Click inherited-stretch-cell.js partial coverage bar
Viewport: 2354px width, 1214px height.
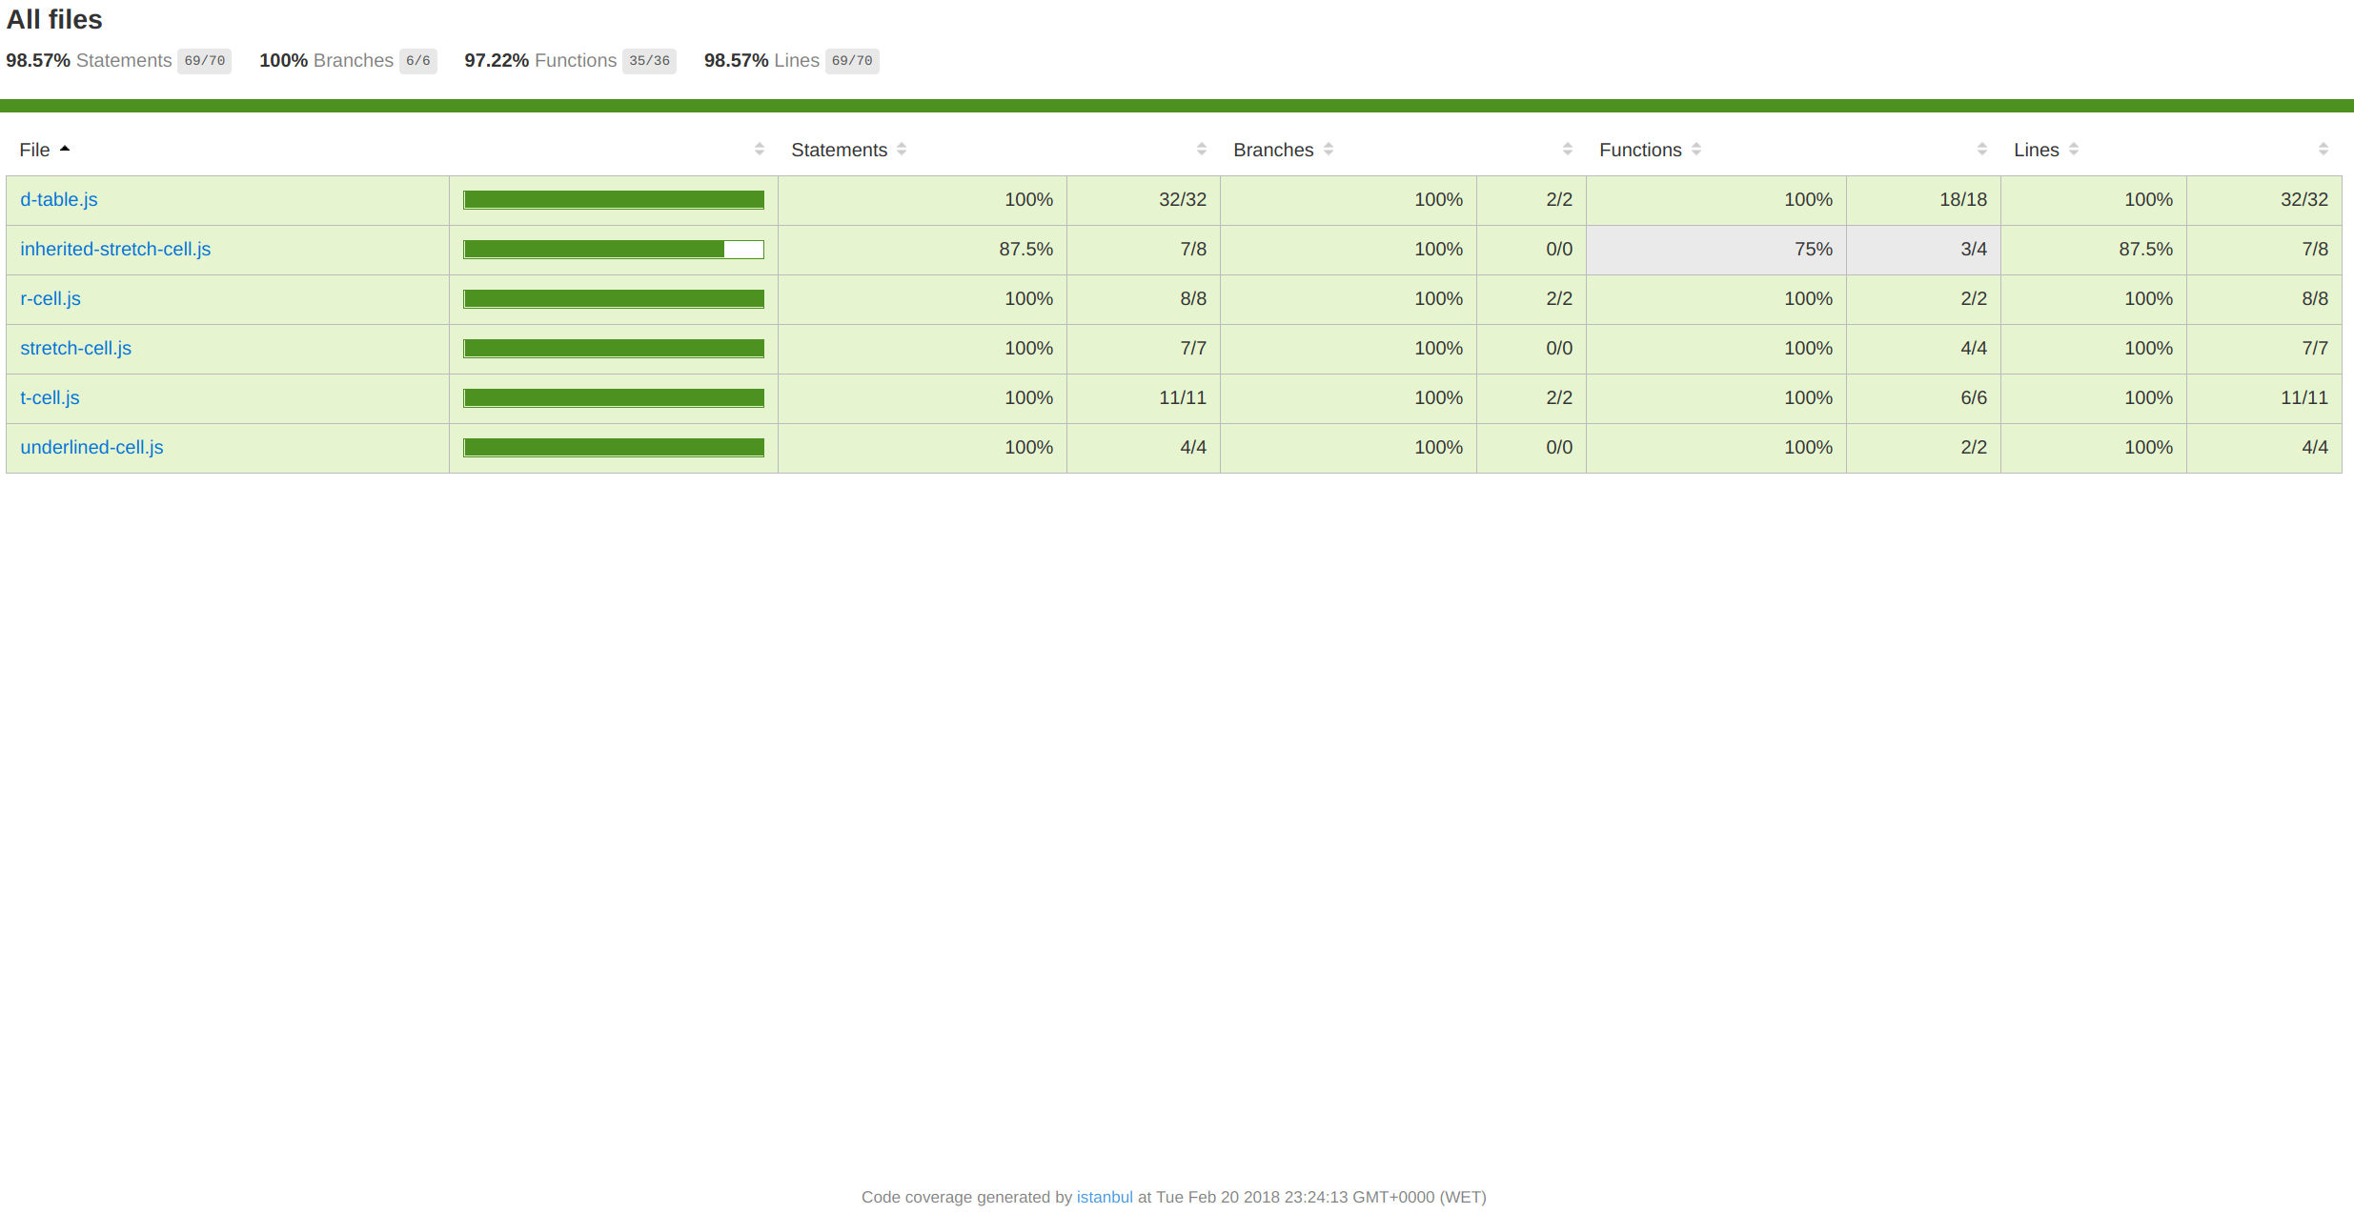[x=614, y=250]
